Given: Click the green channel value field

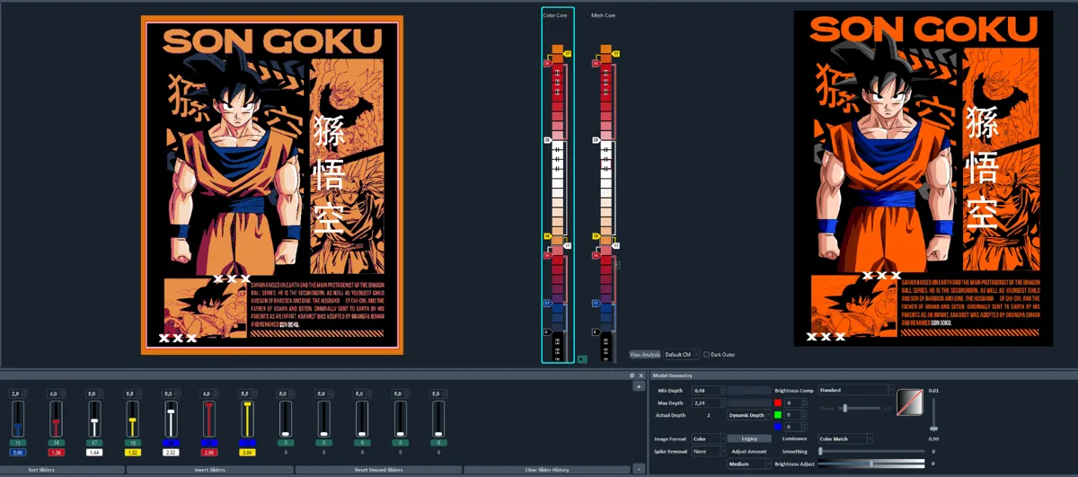Looking at the screenshot, I should tap(797, 415).
